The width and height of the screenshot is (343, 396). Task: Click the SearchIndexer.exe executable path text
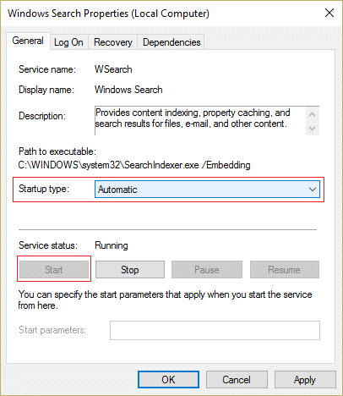(x=134, y=165)
